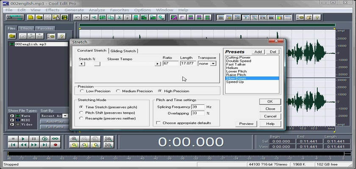Viewport: 356px width, 169px height.
Task: Select Medium Precision radio button
Action: pos(118,91)
